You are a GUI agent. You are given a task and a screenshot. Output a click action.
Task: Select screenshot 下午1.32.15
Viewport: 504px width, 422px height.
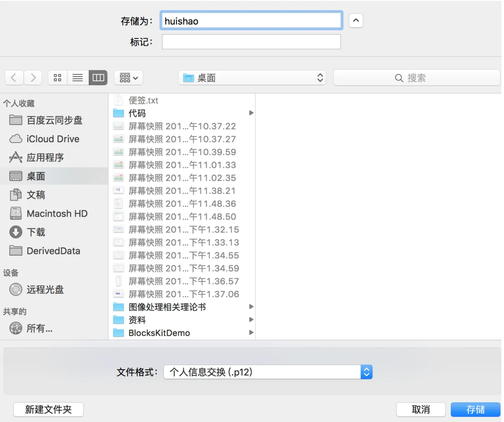[182, 230]
